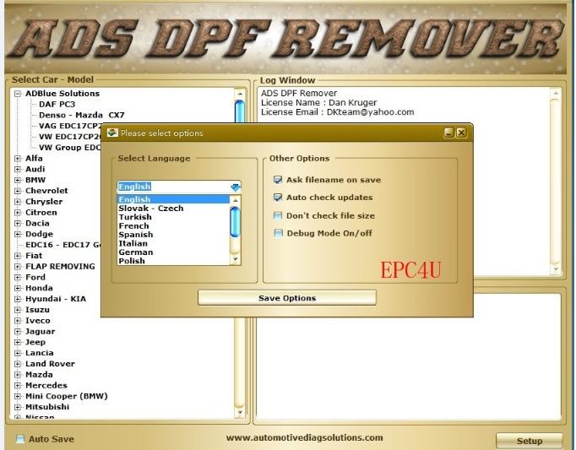Image resolution: width=576 pixels, height=450 pixels.
Task: Choose English in the language list
Action: point(173,199)
